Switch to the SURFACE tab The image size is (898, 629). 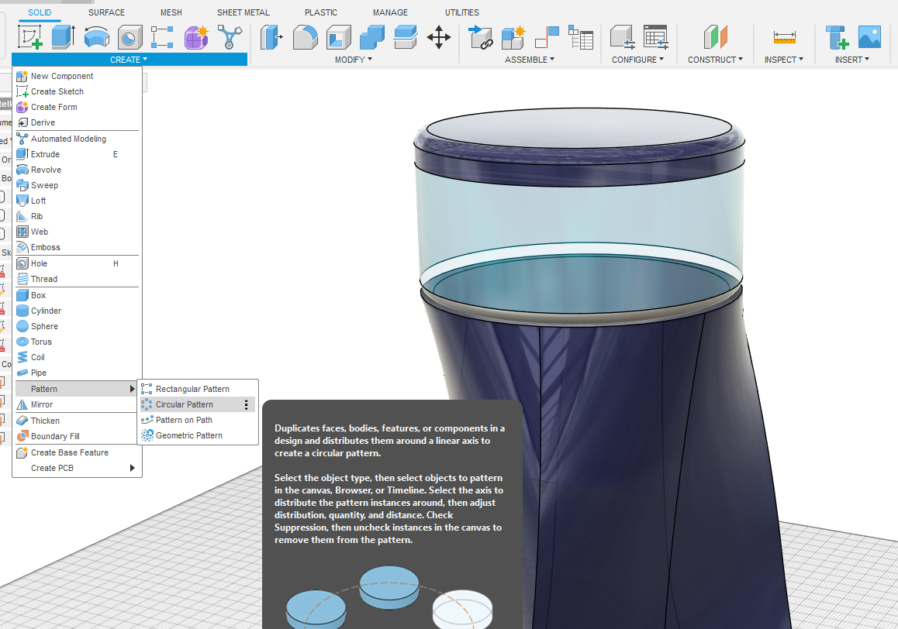click(106, 12)
